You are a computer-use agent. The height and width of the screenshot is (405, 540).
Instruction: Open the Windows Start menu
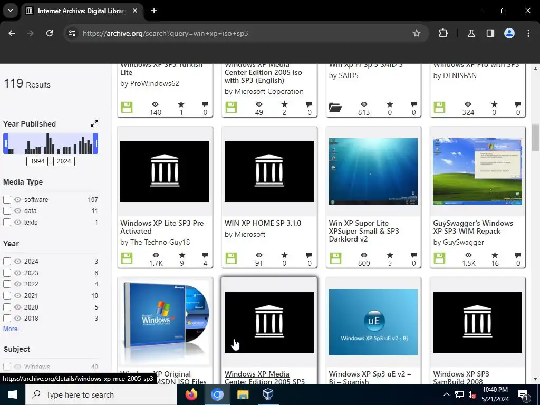tap(13, 394)
